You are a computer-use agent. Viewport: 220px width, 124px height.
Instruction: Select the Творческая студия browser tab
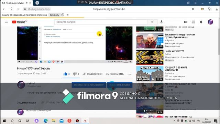pyautogui.click(x=16, y=3)
